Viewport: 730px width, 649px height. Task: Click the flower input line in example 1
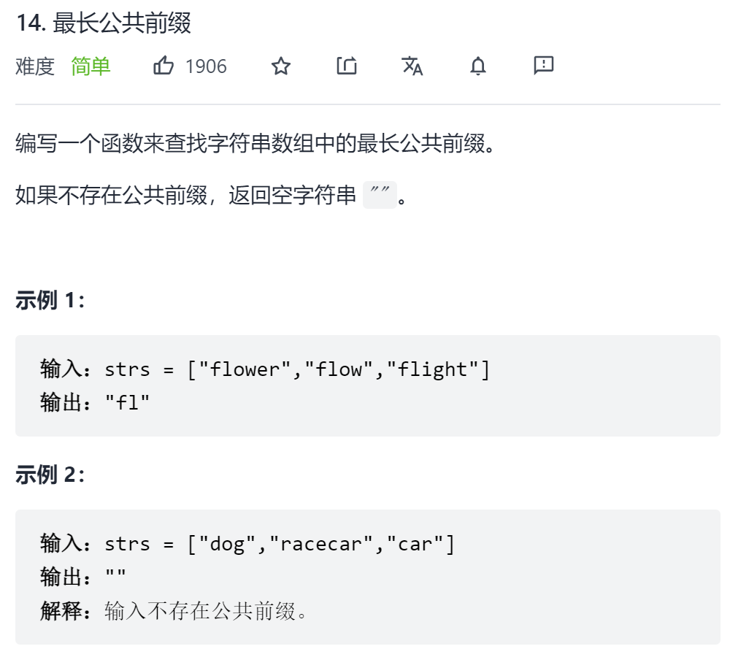[265, 369]
